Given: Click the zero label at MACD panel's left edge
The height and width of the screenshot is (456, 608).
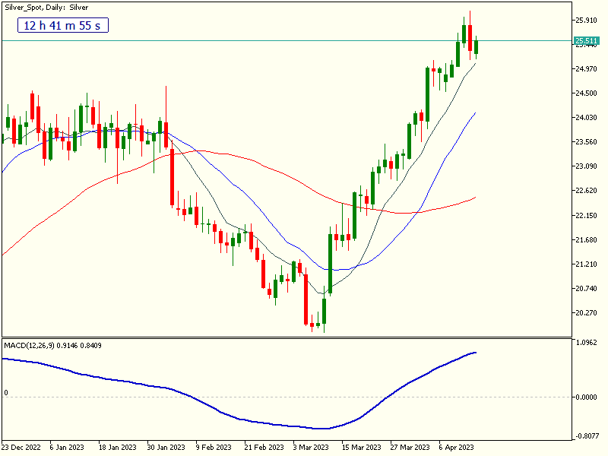Looking at the screenshot, I should pyautogui.click(x=6, y=393).
